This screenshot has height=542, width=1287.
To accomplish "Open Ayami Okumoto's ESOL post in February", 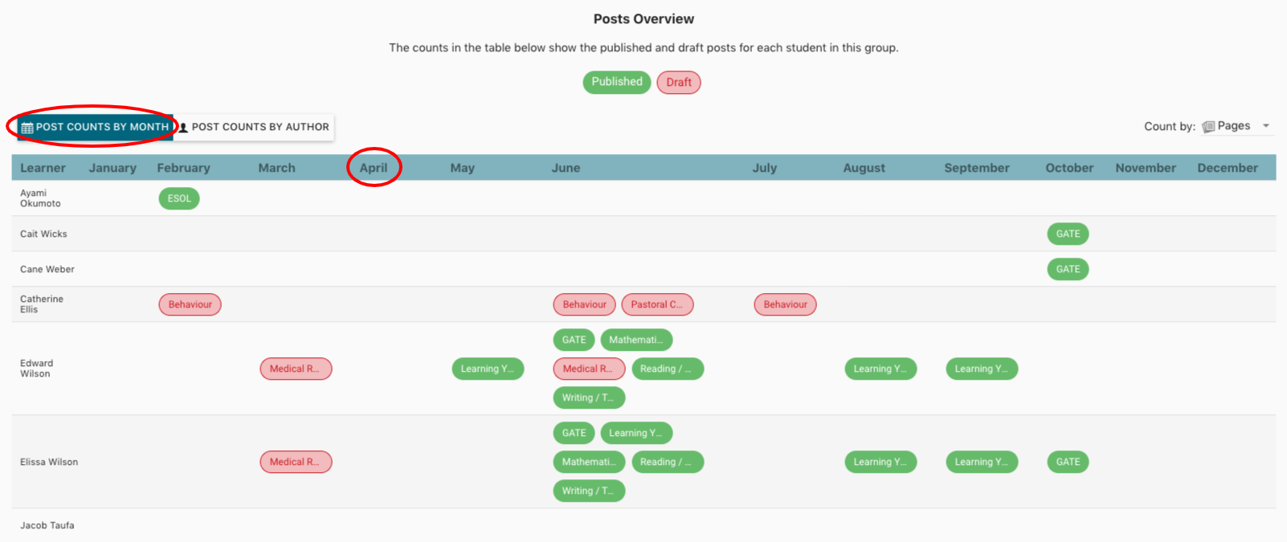I will click(x=179, y=198).
